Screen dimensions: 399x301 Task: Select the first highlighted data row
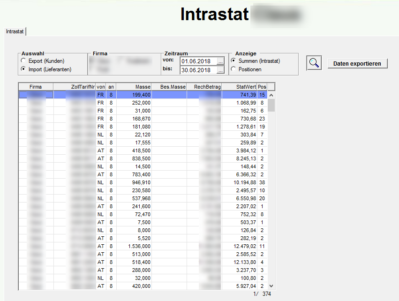(x=141, y=95)
